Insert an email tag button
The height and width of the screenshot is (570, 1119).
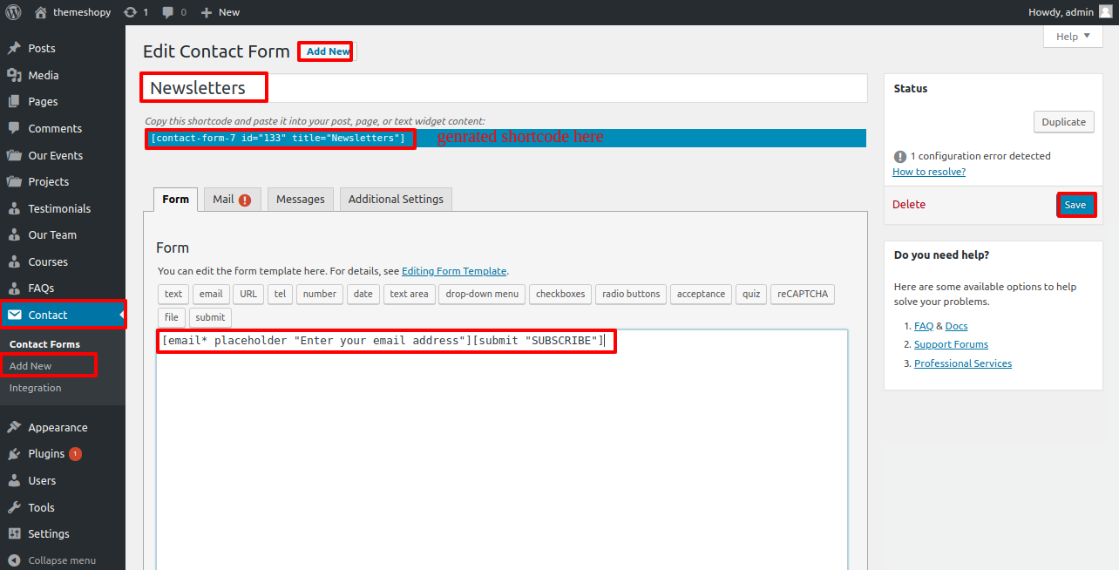tap(211, 294)
